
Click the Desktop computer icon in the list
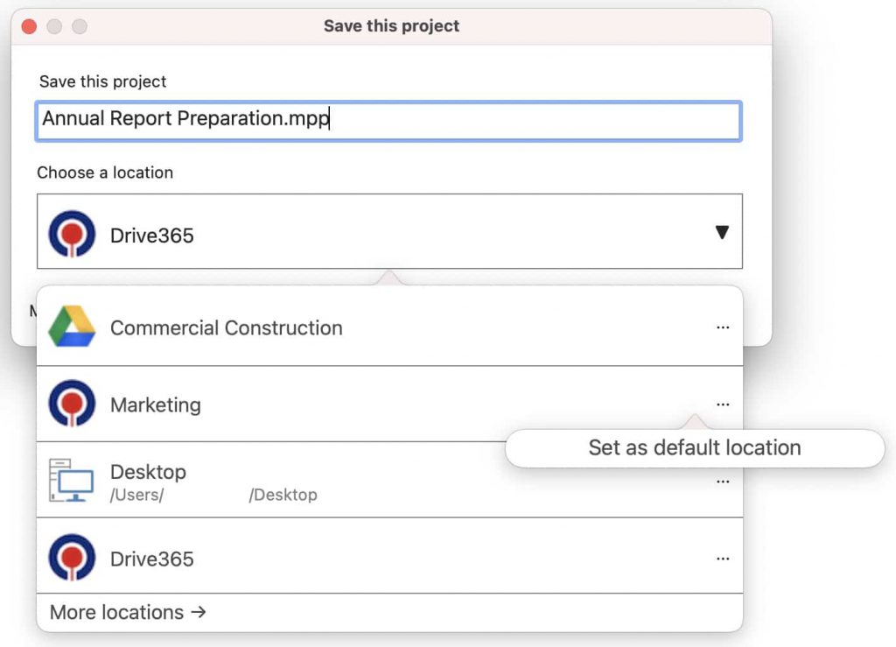[x=72, y=480]
